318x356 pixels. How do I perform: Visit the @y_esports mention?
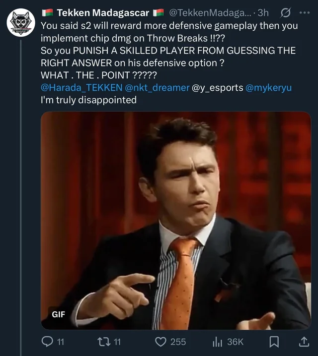[218, 87]
